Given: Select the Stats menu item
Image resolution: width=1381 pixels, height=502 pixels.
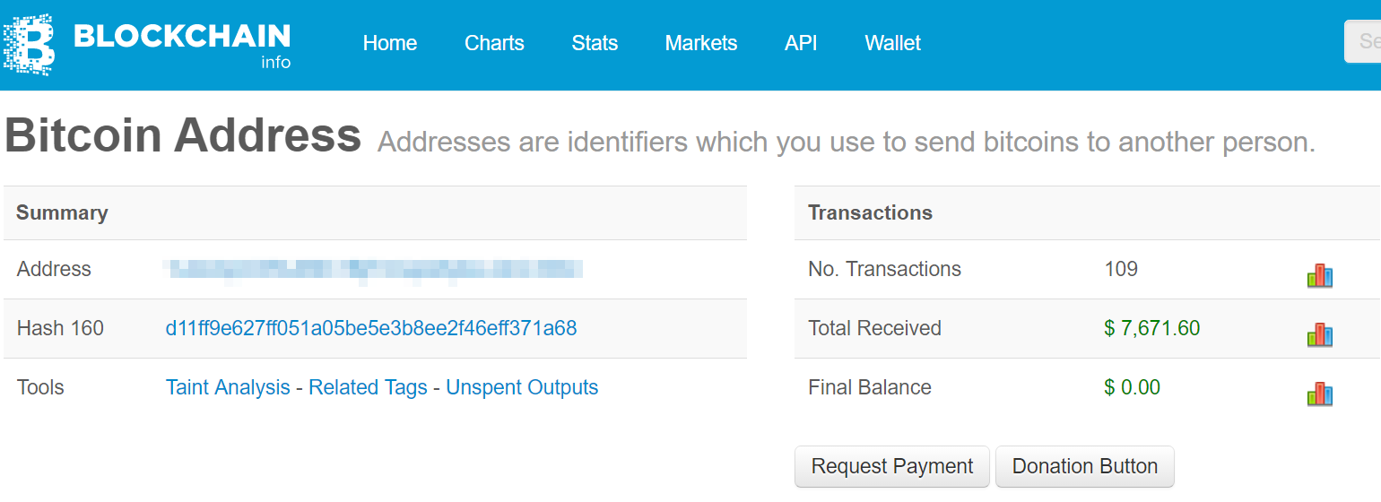Looking at the screenshot, I should pos(595,43).
